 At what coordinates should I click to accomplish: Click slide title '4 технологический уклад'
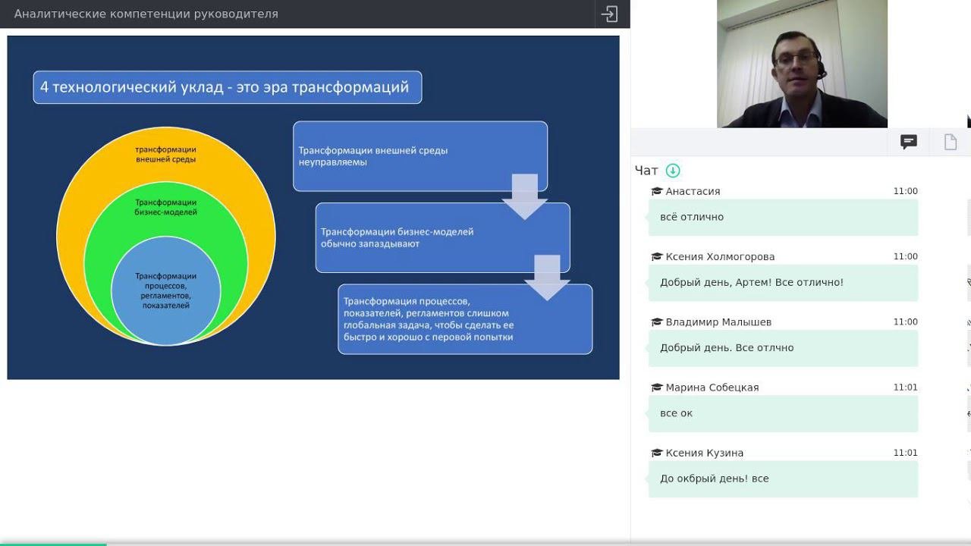(x=227, y=87)
